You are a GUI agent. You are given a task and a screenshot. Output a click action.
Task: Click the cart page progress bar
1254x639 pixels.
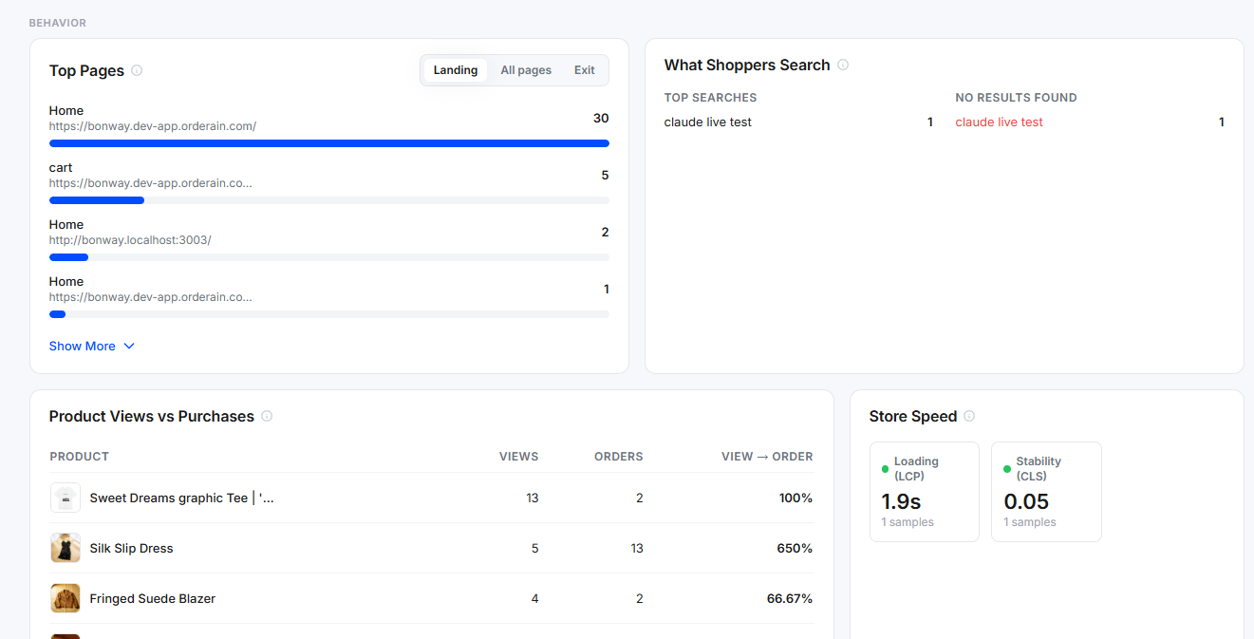click(x=329, y=200)
